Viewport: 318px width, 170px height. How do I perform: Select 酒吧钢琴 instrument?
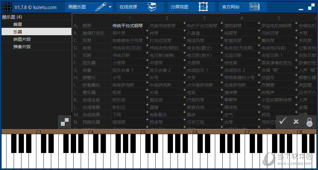tap(233, 26)
